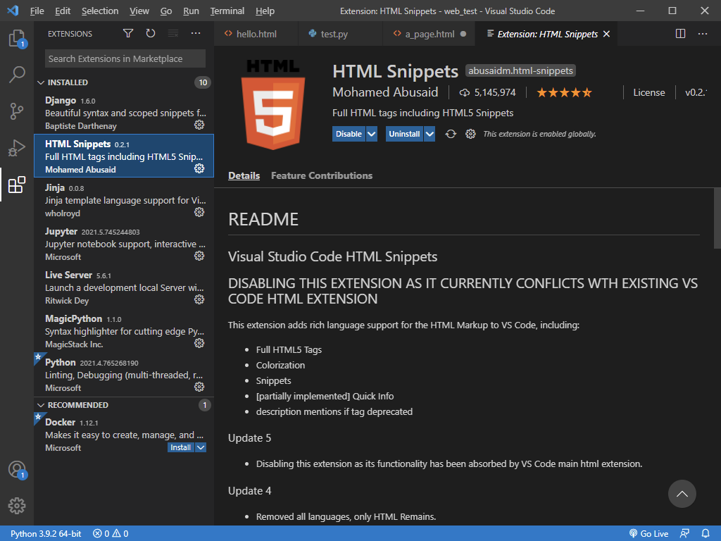Open Django extension manage gear
The width and height of the screenshot is (721, 541).
[199, 125]
